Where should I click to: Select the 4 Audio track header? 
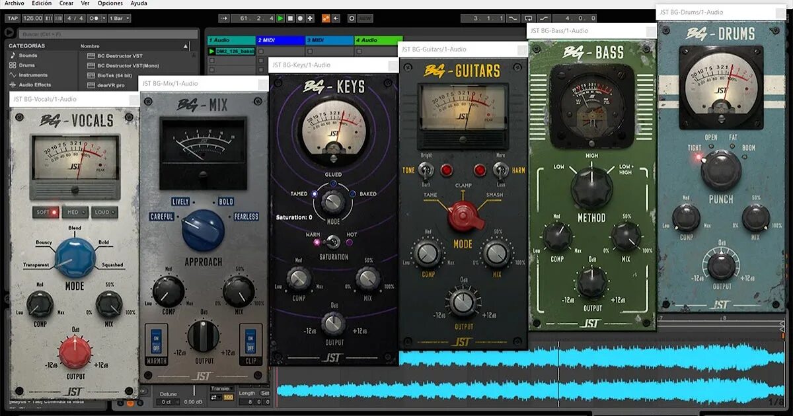[378, 40]
